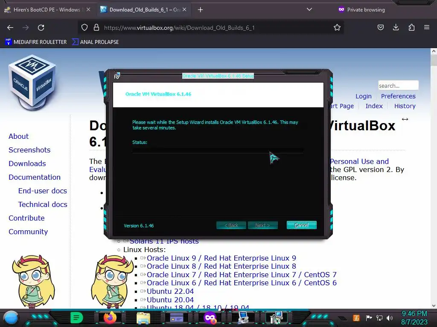Open the taskbar clock showing 9:46 PM
Image resolution: width=437 pixels, height=327 pixels.
pos(414,318)
